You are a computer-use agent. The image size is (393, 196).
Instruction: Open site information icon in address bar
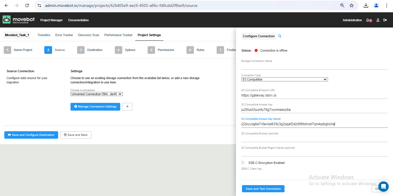click(x=40, y=5)
